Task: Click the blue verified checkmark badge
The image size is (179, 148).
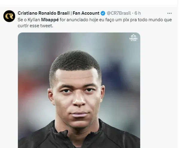Action: [x=103, y=13]
